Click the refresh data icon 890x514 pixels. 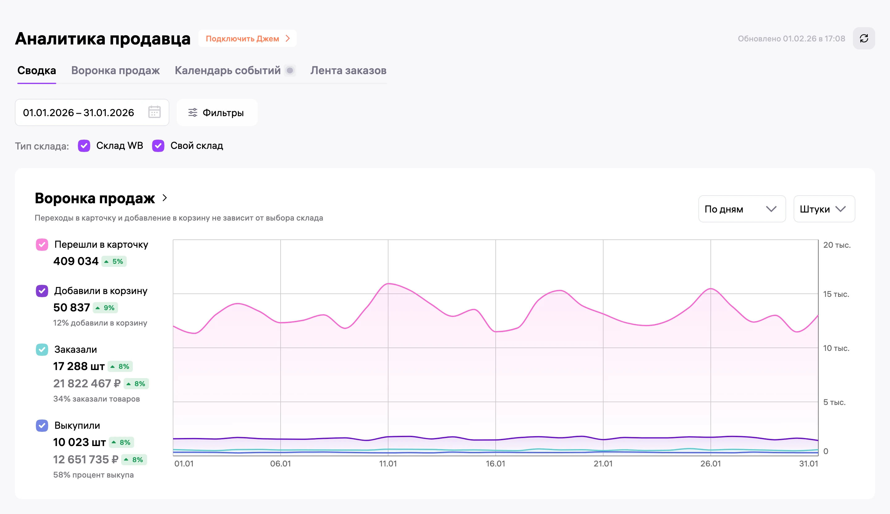coord(864,39)
